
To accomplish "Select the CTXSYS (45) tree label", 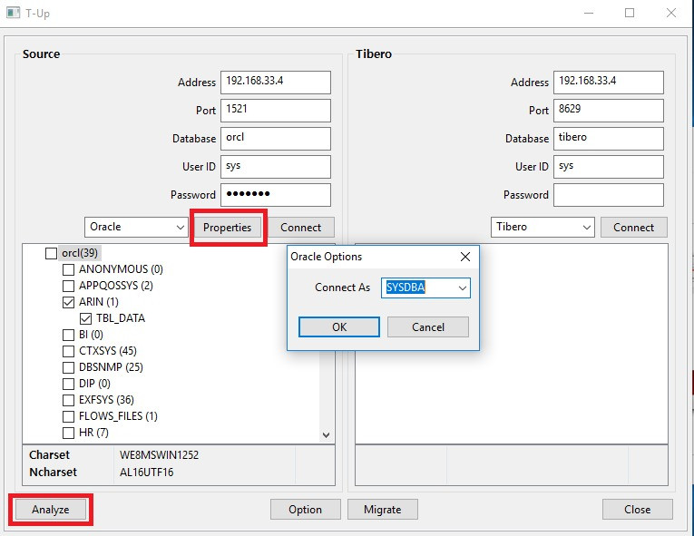I will coord(108,351).
